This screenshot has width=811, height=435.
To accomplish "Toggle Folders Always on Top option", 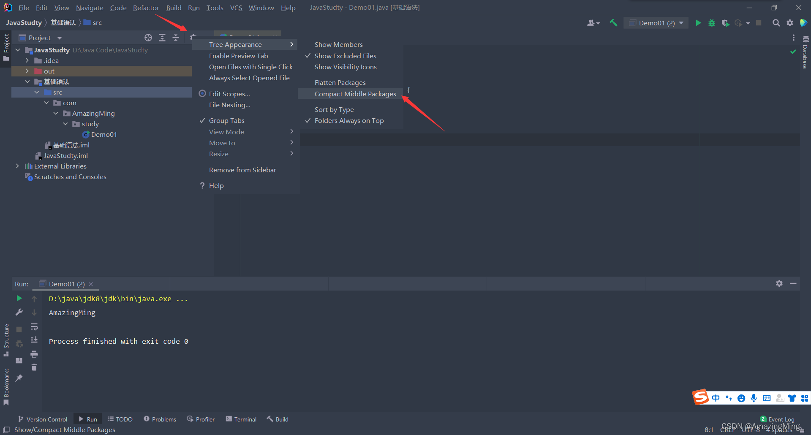I will pos(351,120).
